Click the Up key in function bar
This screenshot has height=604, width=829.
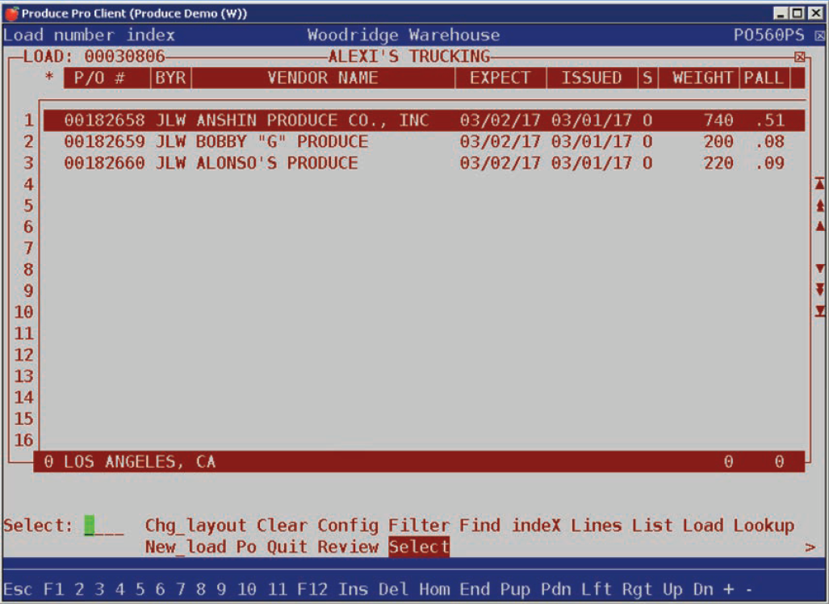pos(672,589)
